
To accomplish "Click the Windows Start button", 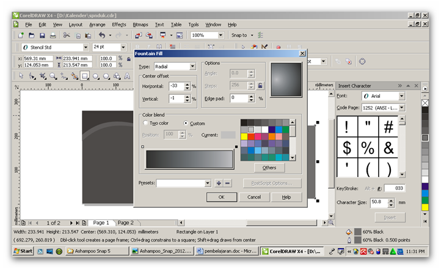I will (23, 251).
